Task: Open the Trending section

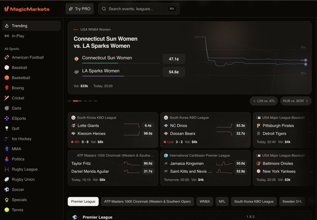Action: [31, 26]
